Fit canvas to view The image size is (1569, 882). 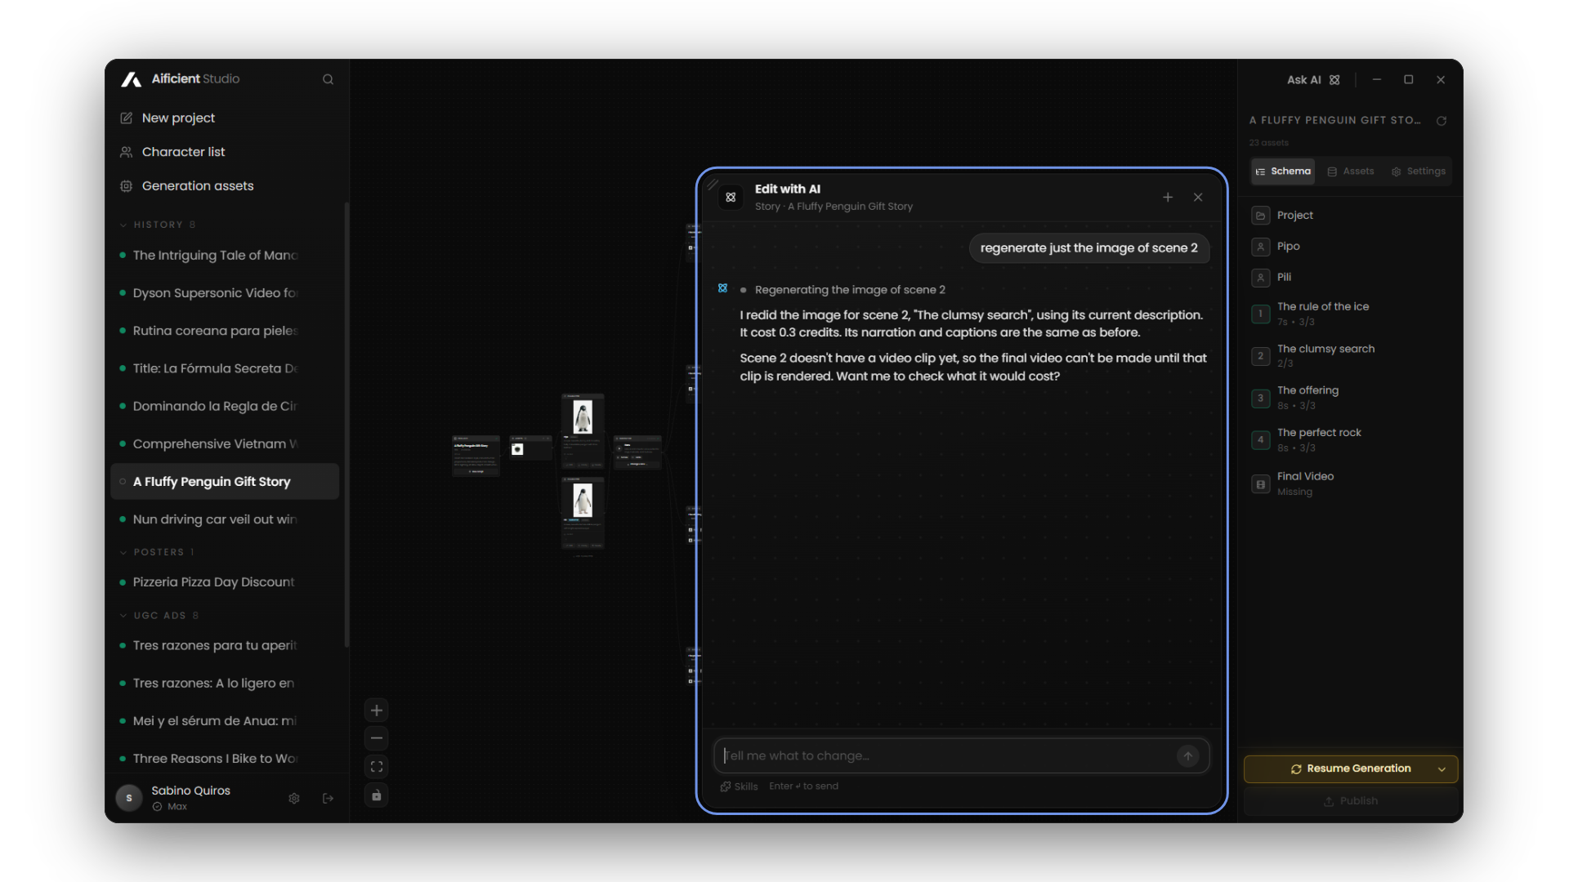point(376,767)
